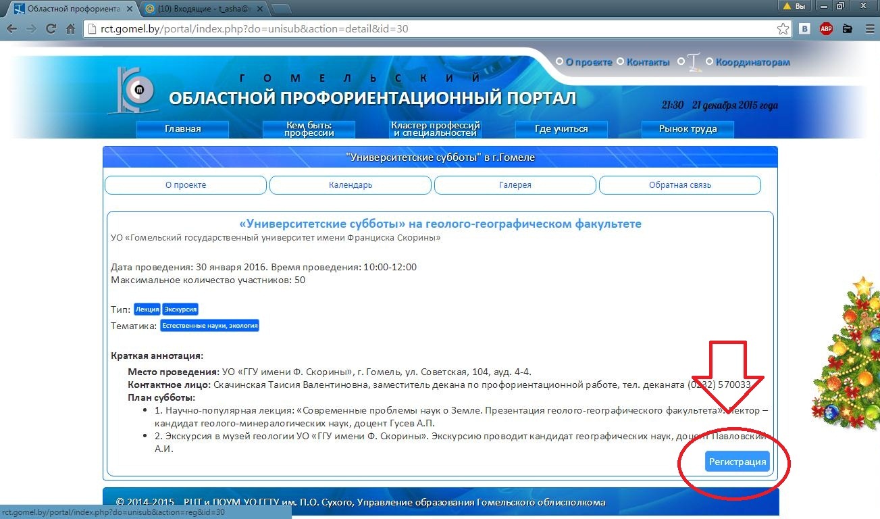The image size is (880, 519).
Task: Click the 'Дата проведения: 30 января 2016' line
Action: click(x=264, y=267)
